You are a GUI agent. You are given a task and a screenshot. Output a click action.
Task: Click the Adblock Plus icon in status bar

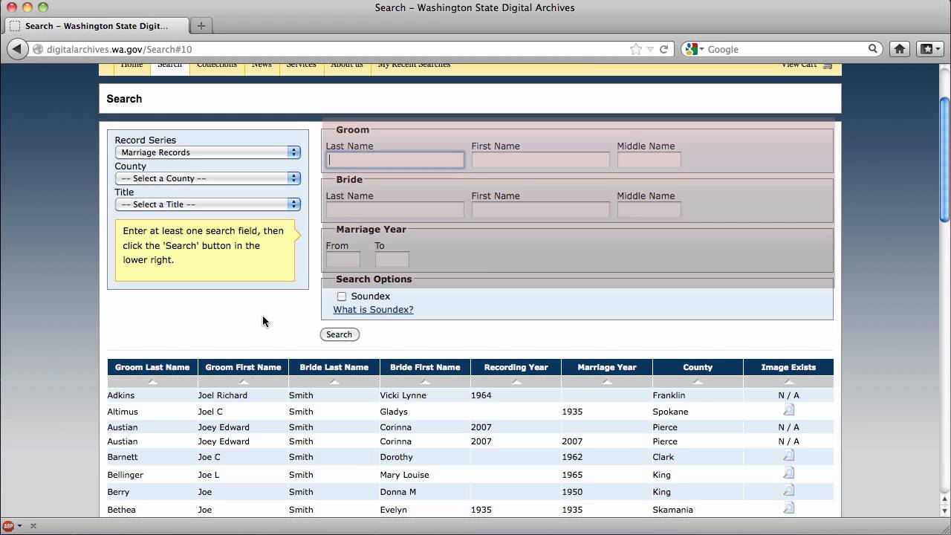(9, 525)
